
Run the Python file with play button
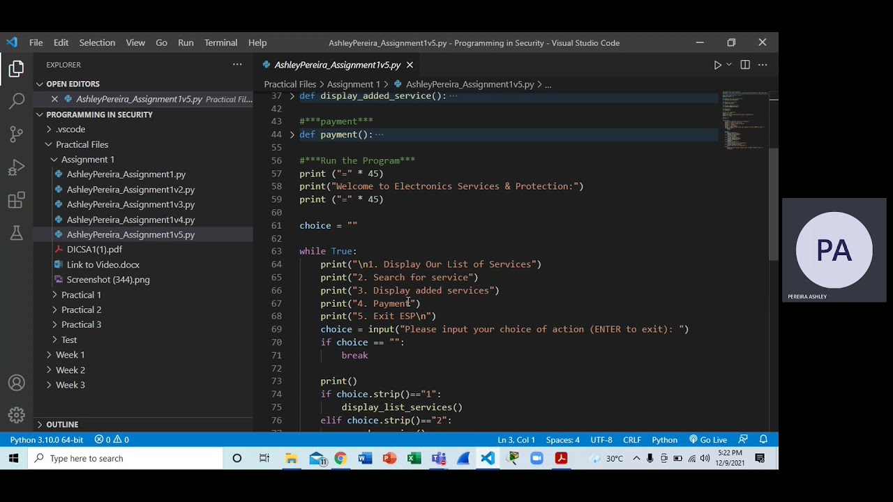[x=717, y=65]
